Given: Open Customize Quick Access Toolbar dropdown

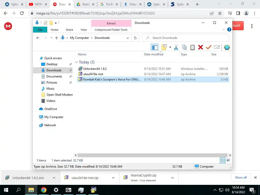Looking at the screenshot, I should (56, 23).
